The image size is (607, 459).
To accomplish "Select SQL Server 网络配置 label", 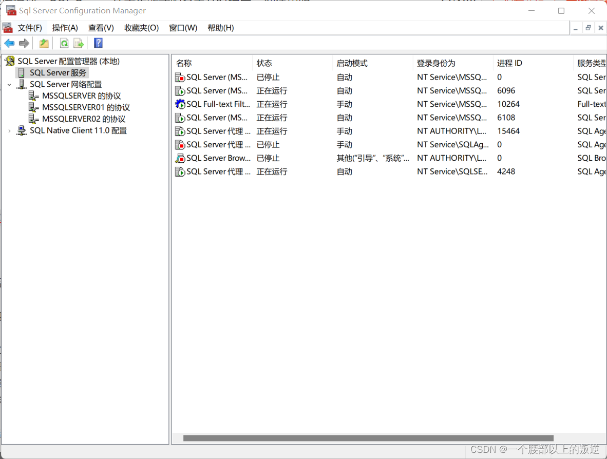I will pyautogui.click(x=66, y=84).
